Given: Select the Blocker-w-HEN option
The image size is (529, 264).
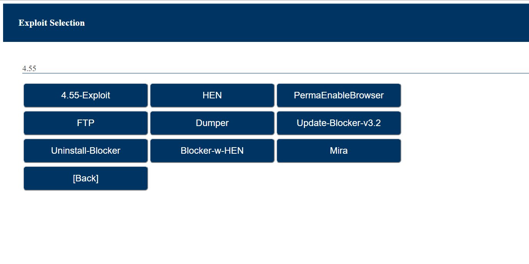Looking at the screenshot, I should 212,151.
